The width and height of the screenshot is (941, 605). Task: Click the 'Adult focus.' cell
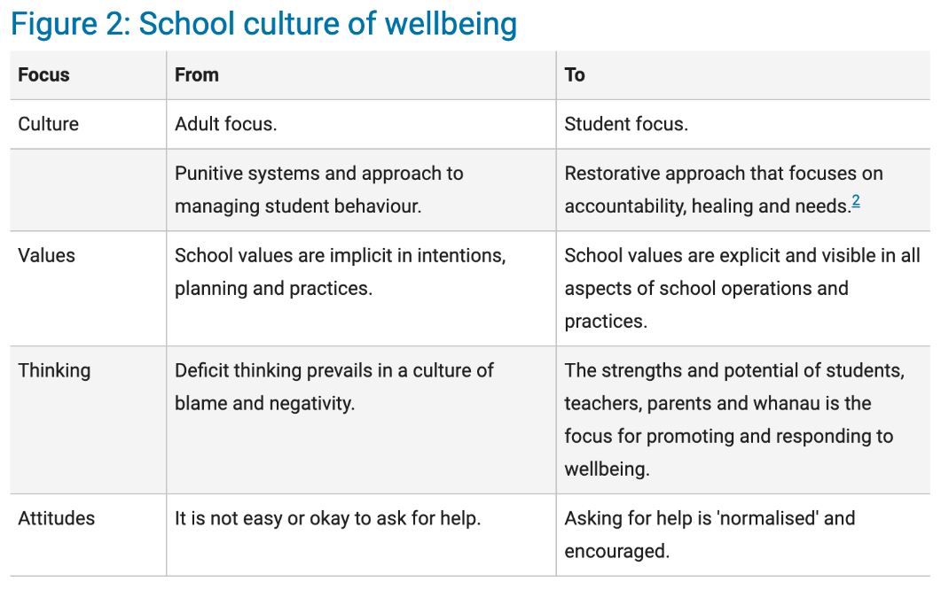click(x=361, y=124)
